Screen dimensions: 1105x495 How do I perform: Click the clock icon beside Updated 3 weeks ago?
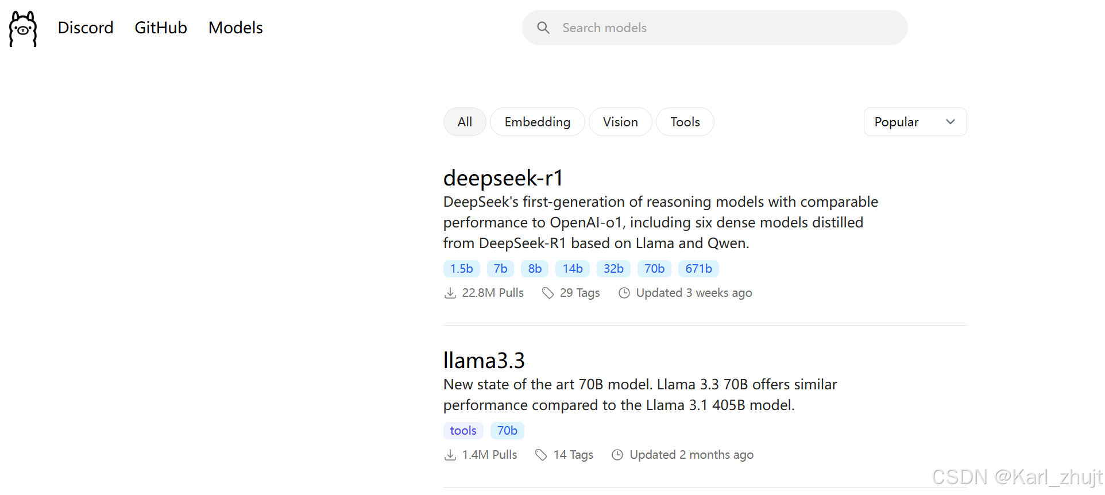coord(624,293)
